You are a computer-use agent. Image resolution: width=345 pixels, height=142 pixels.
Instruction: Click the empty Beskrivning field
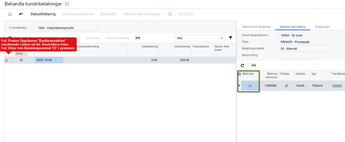(297, 55)
